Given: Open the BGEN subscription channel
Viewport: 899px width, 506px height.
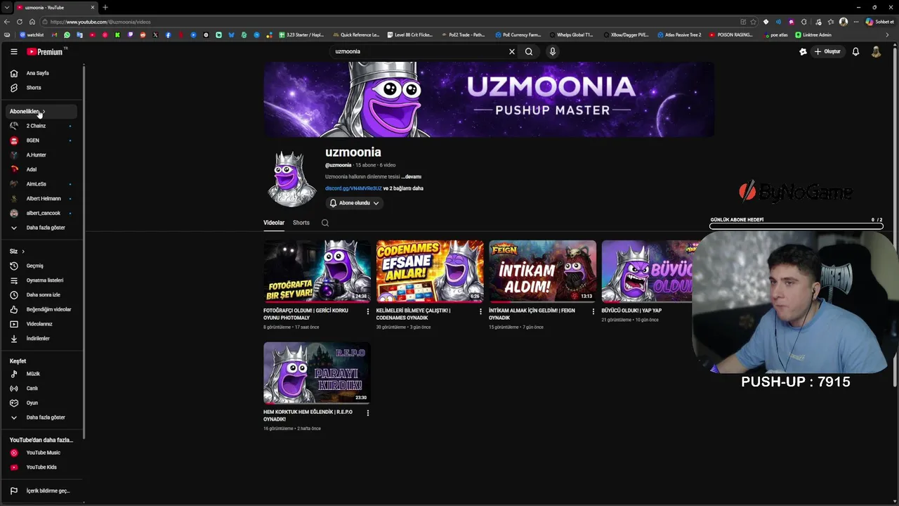Looking at the screenshot, I should 42,141.
